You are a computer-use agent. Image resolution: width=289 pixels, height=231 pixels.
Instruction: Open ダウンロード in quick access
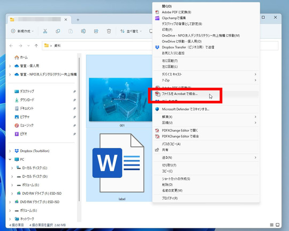(27, 100)
